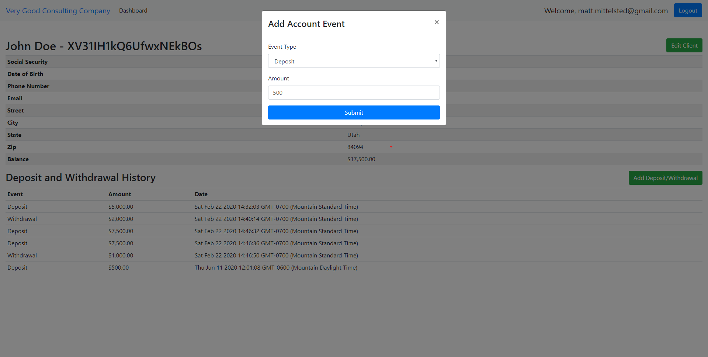Click the Email row label

click(15, 98)
